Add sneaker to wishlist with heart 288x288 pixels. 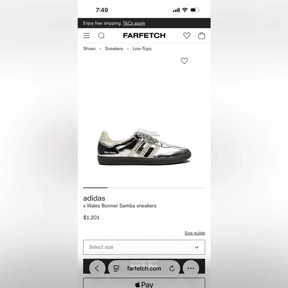[184, 61]
